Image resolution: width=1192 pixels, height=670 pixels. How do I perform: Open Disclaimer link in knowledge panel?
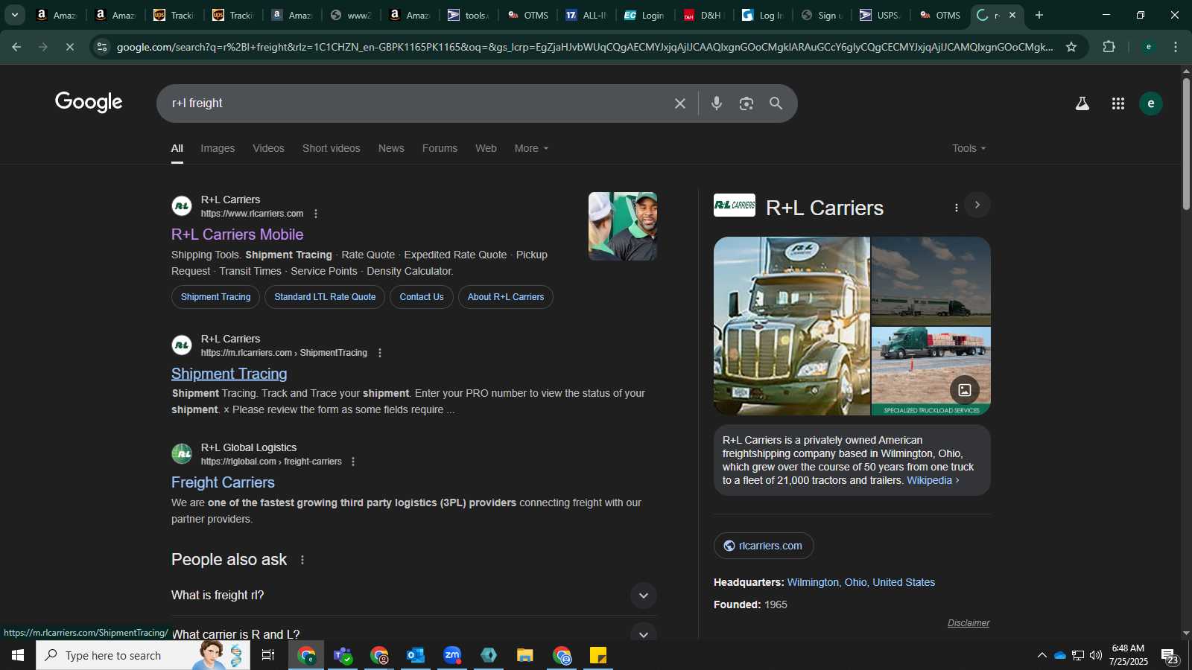968,623
